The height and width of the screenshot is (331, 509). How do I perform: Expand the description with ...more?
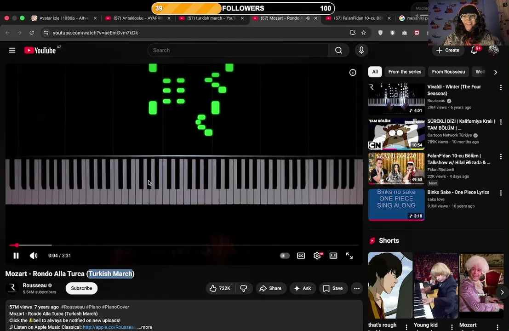coord(145,327)
